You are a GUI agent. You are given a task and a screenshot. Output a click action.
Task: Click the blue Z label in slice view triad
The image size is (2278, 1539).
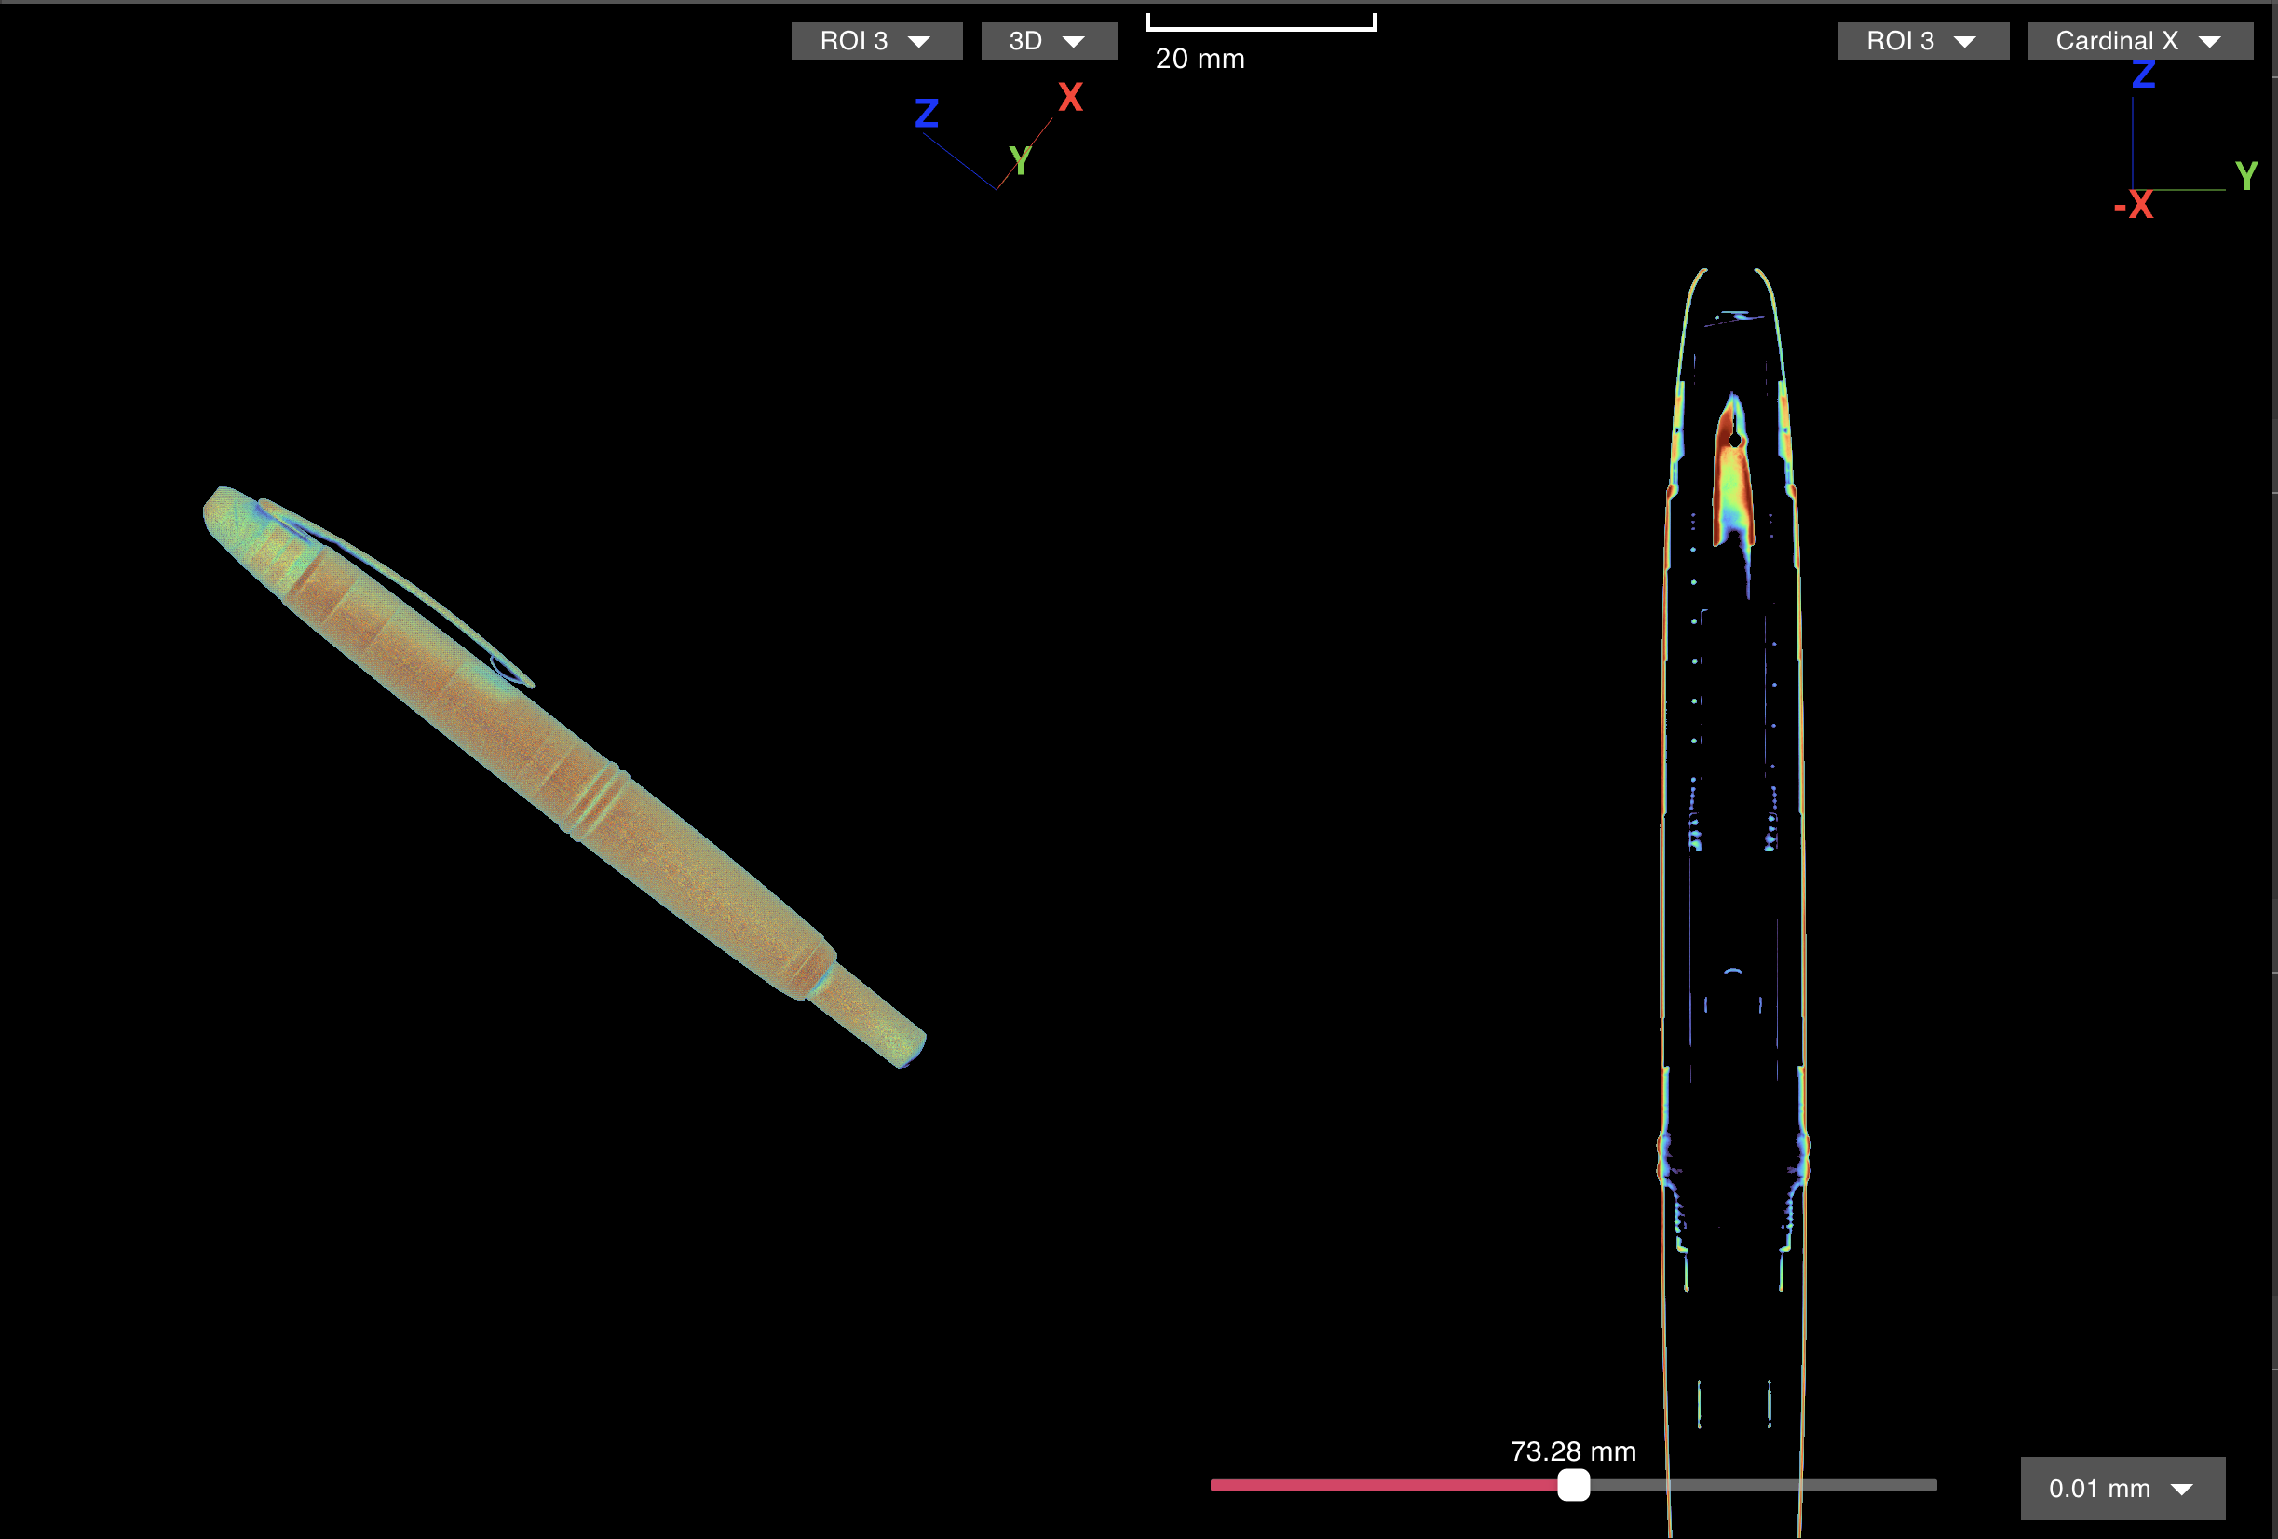(x=2143, y=75)
